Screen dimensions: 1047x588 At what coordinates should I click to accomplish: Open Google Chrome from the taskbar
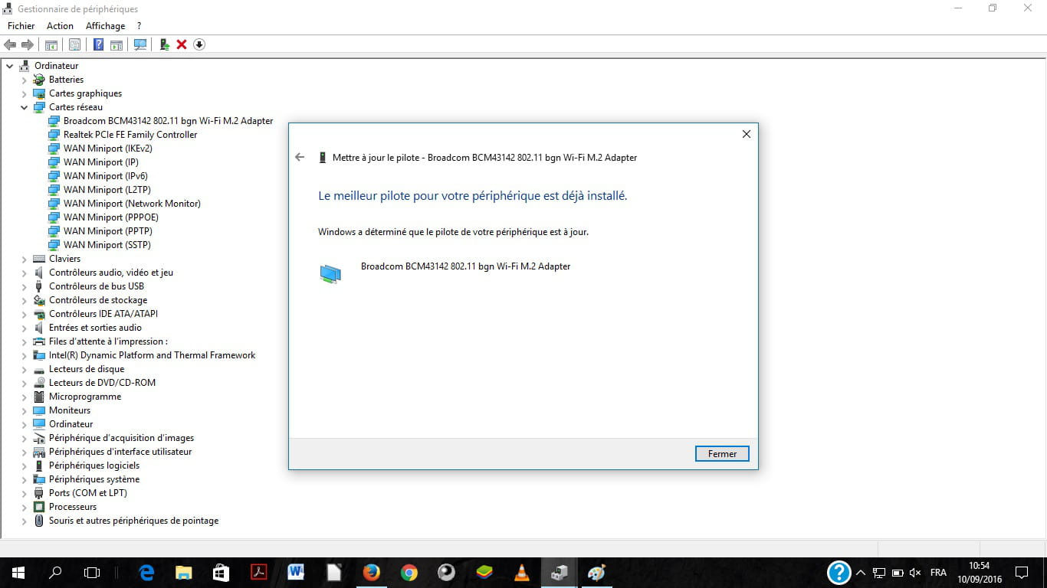[x=409, y=572]
